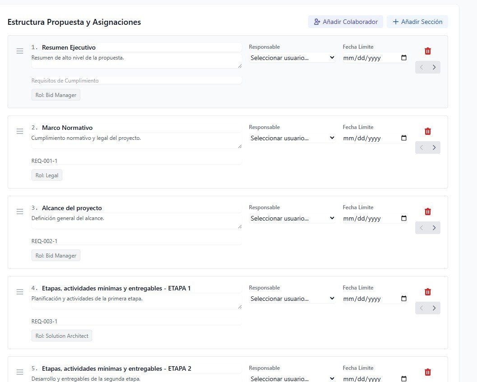
Task: Open Responsable dropdown for ETAPA 1 section
Action: click(x=292, y=299)
